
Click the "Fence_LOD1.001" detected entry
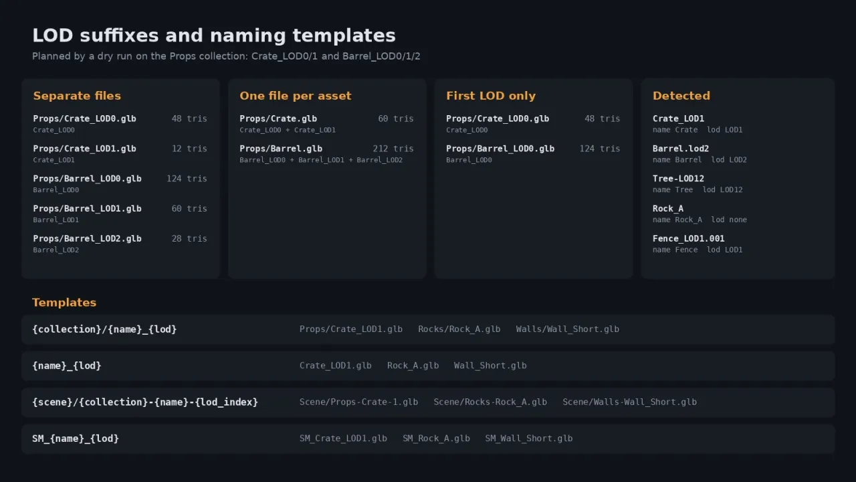[x=689, y=238]
